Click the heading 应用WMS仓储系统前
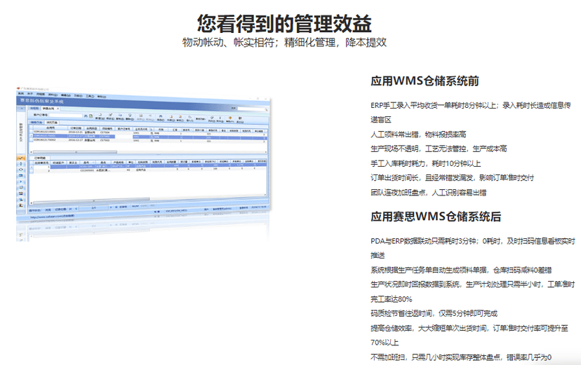581x365 pixels. pos(425,81)
